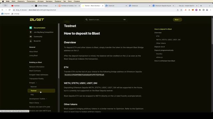Open About Blast page
Screen dimensions: 213x119
(34, 52)
